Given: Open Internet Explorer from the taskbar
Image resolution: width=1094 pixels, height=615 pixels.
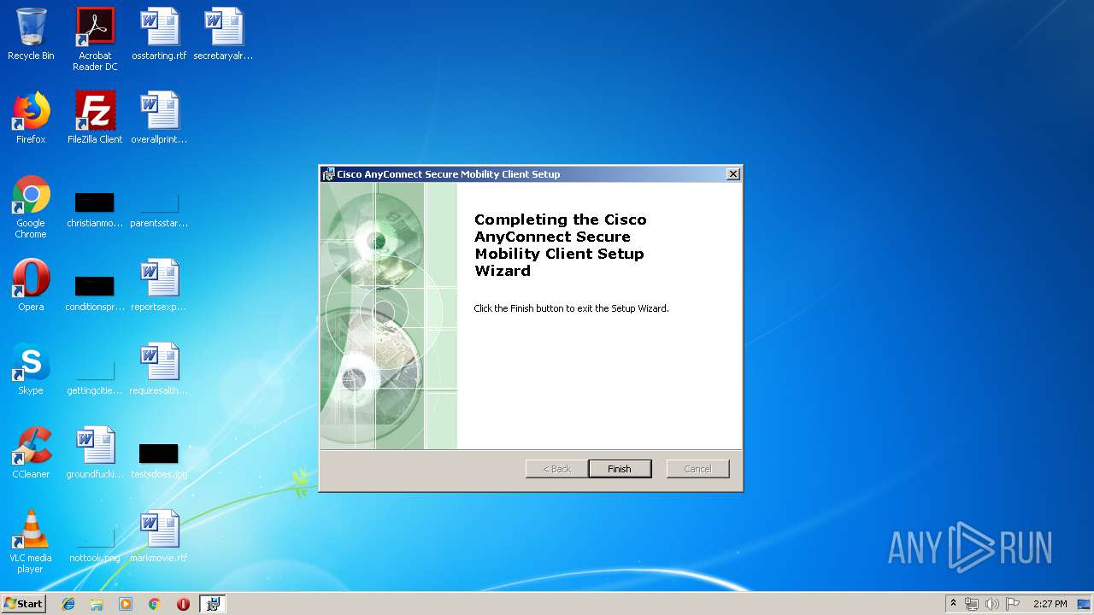Looking at the screenshot, I should tap(68, 604).
